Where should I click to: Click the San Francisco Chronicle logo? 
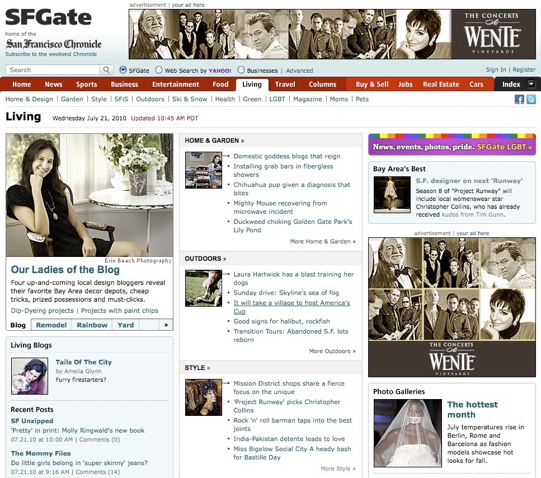pos(54,44)
